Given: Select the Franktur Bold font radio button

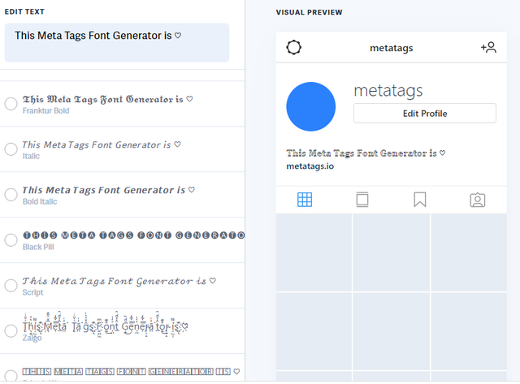Looking at the screenshot, I should (x=11, y=104).
